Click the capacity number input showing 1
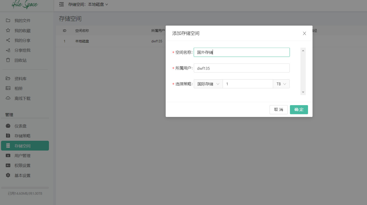The image size is (367, 205). (248, 84)
